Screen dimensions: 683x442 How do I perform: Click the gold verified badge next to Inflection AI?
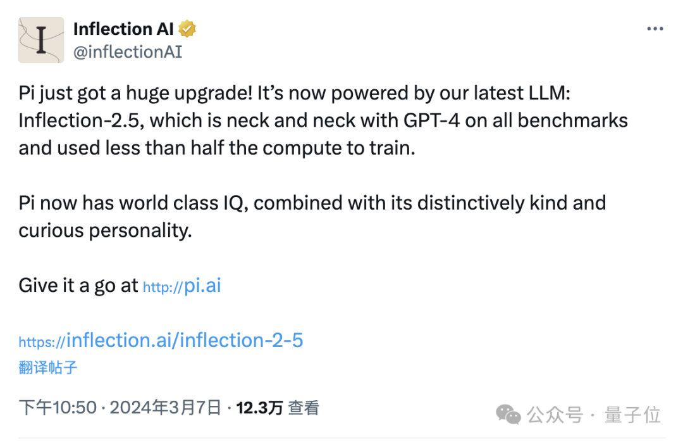tap(187, 28)
